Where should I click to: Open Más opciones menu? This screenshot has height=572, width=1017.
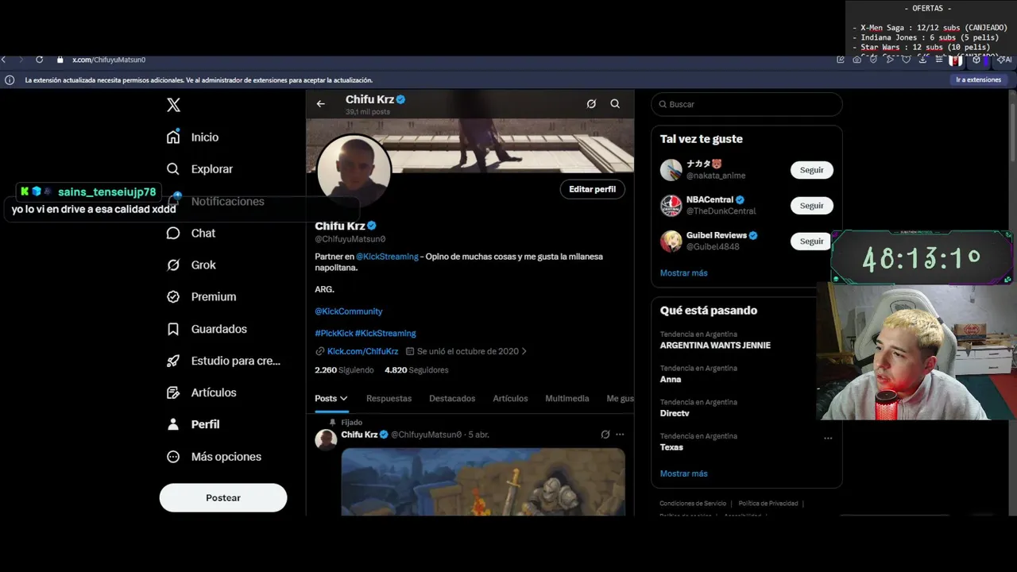215,457
